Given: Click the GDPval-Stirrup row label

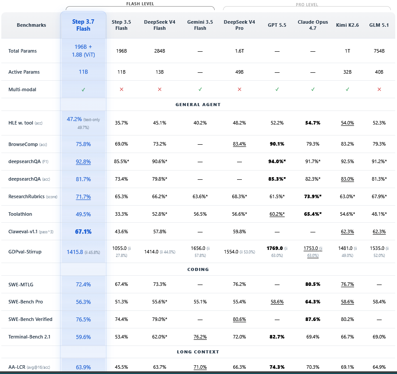Looking at the screenshot, I should 25,252.
